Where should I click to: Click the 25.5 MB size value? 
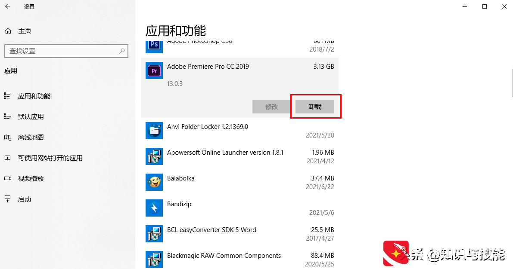(x=323, y=230)
